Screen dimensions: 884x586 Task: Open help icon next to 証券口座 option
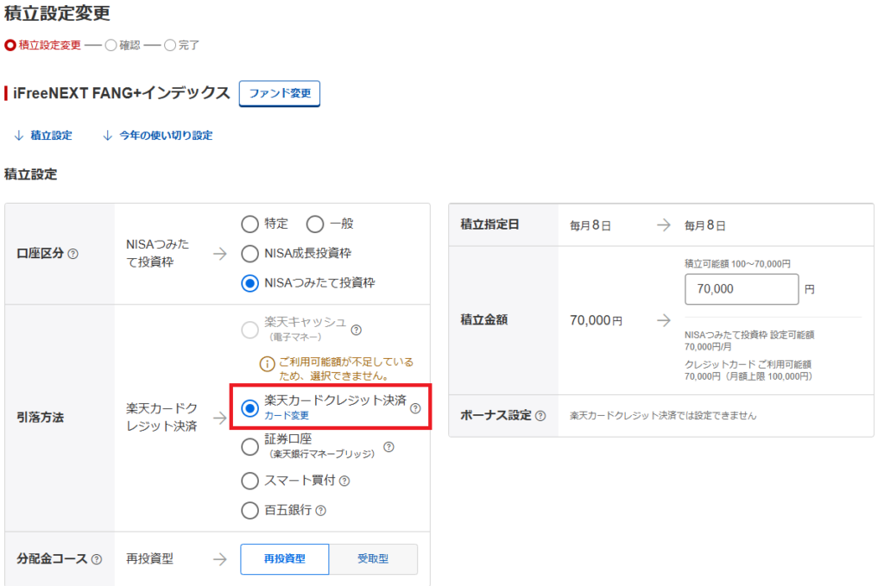pos(388,447)
